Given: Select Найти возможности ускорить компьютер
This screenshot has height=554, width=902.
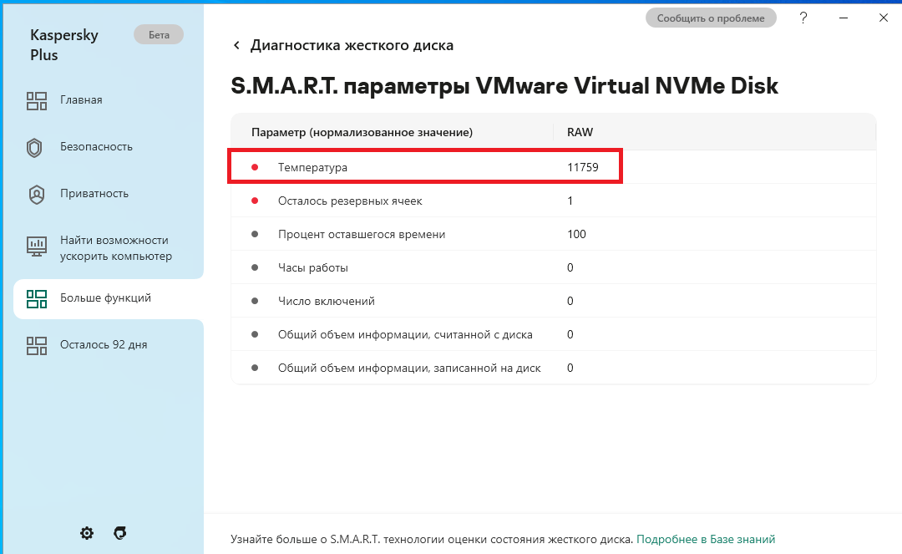Looking at the screenshot, I should 115,248.
